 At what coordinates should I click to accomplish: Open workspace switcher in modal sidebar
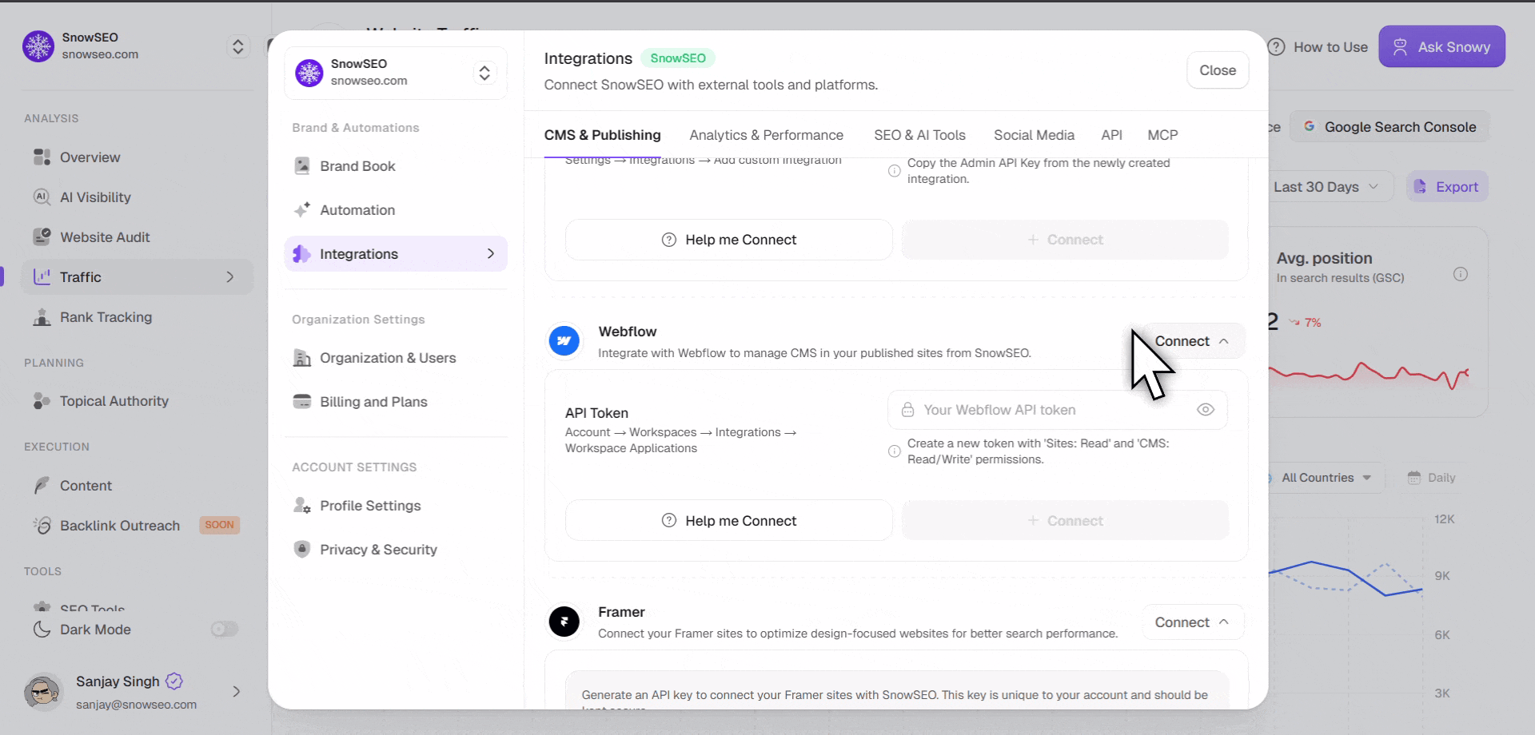click(484, 73)
